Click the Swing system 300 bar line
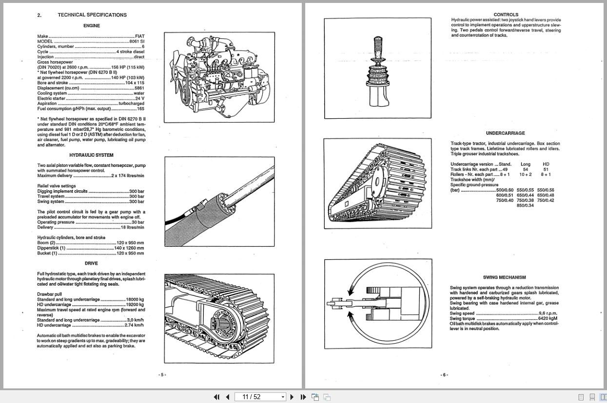This screenshot has height=403, width=607. coord(91,201)
